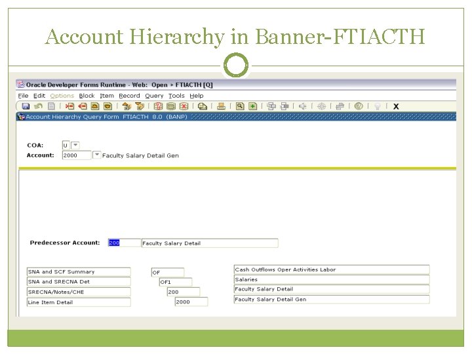Image resolution: width=472 pixels, height=354 pixels.
Task: Open the File menu
Action: pyautogui.click(x=23, y=96)
